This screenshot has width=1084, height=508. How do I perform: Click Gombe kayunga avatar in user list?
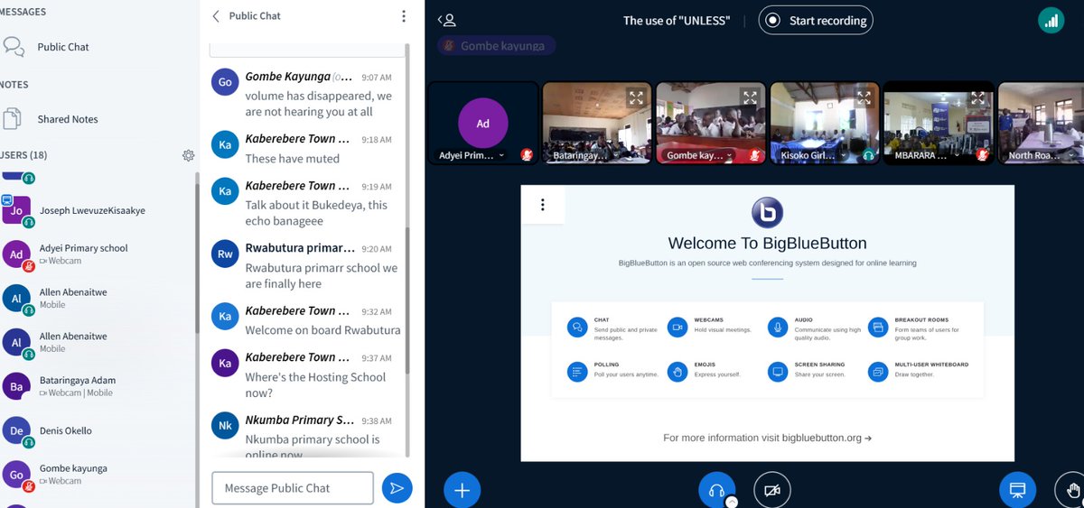(16, 475)
